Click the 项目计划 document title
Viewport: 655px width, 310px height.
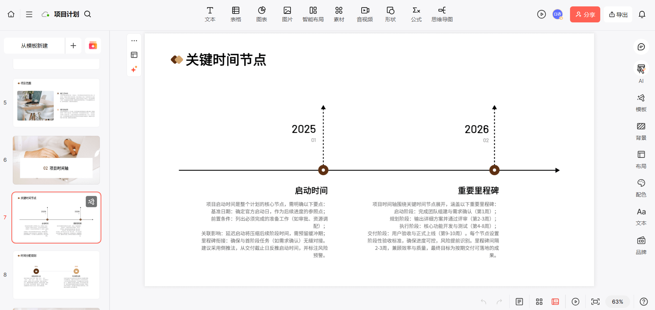[x=66, y=14]
